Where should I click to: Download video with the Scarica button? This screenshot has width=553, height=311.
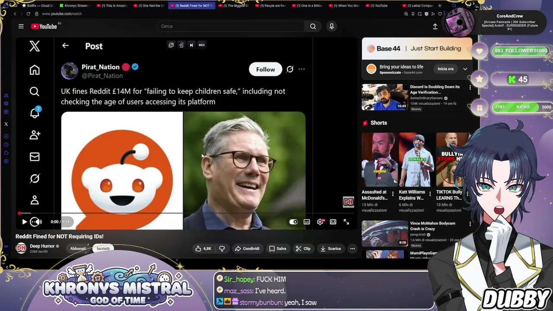pos(331,248)
